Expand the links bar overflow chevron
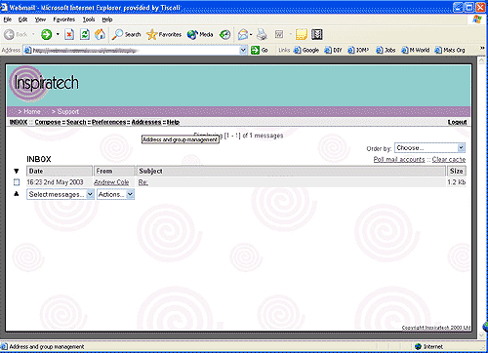 pyautogui.click(x=482, y=49)
